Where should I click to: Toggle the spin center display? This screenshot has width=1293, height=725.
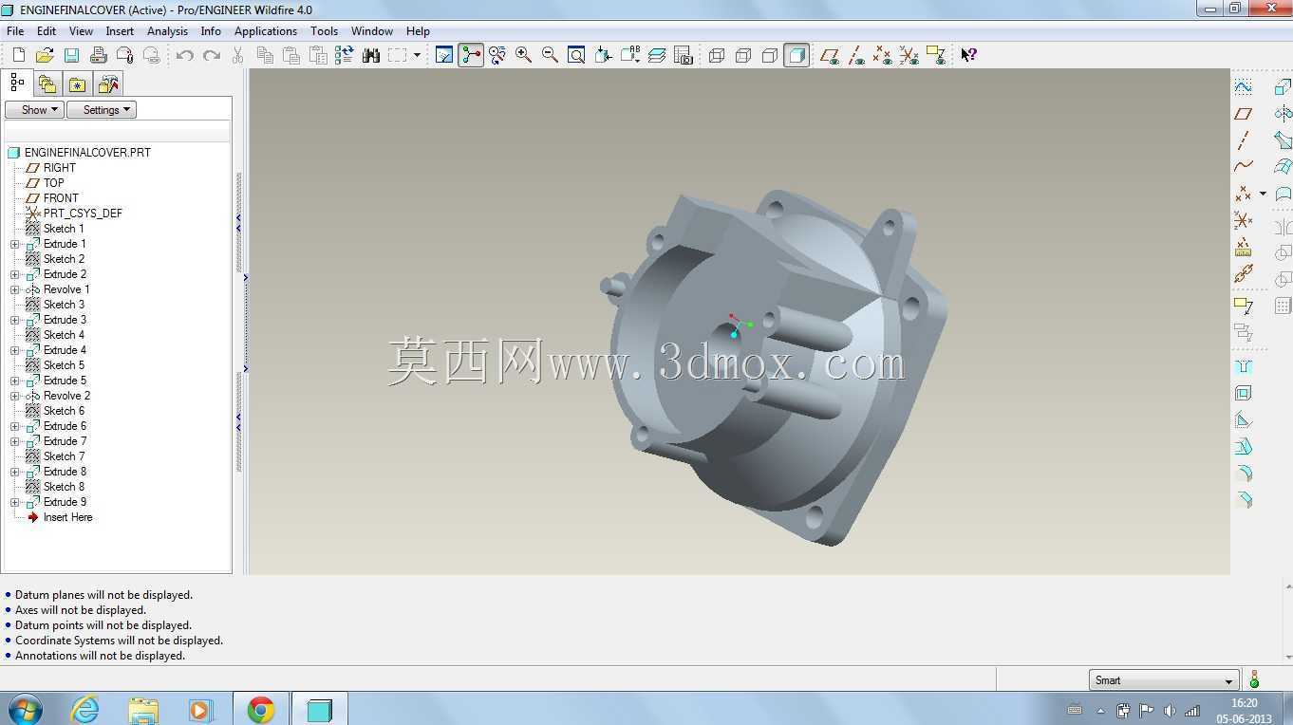pyautogui.click(x=470, y=55)
